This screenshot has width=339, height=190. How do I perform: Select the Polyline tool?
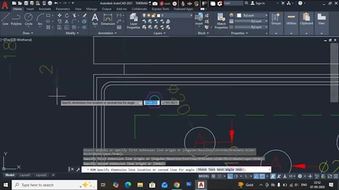tap(16, 19)
